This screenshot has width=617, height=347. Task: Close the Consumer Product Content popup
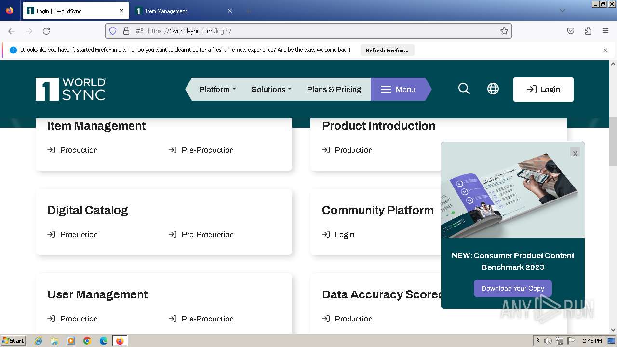click(x=575, y=153)
